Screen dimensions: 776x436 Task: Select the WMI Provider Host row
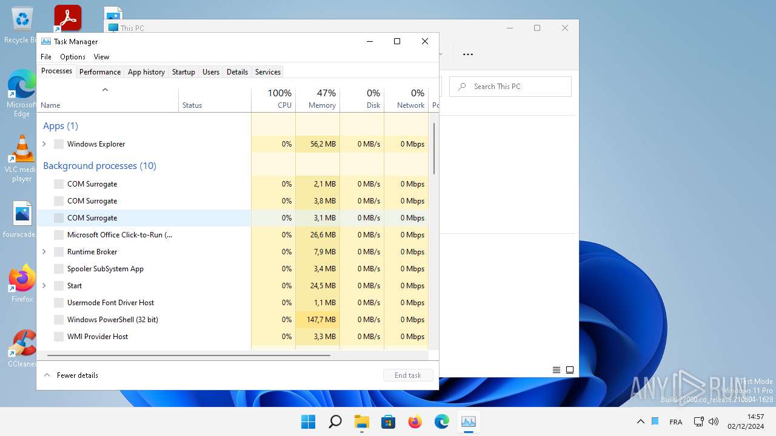point(233,337)
